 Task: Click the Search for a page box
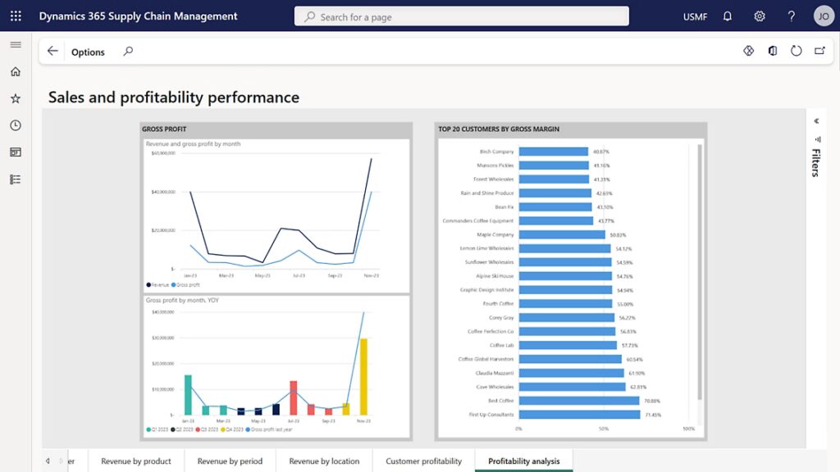(x=462, y=16)
